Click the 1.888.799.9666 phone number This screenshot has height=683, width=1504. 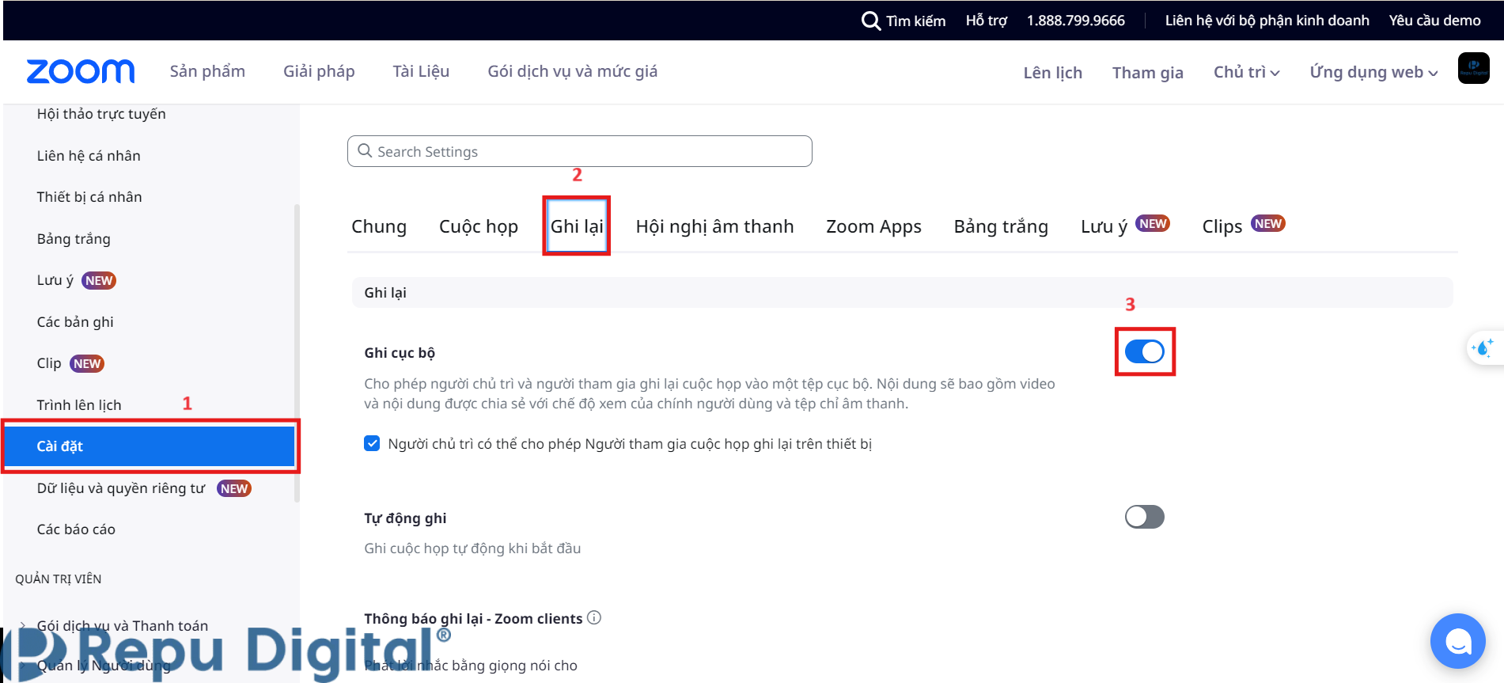coord(1075,21)
